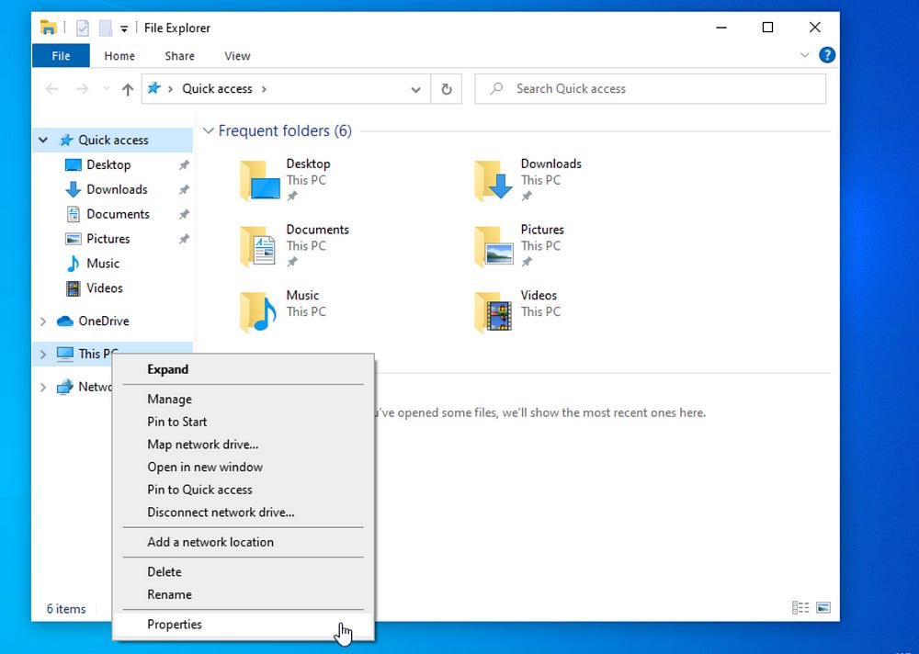Click the Properties quick access toolbar icon
Image resolution: width=919 pixels, height=654 pixels.
(83, 28)
